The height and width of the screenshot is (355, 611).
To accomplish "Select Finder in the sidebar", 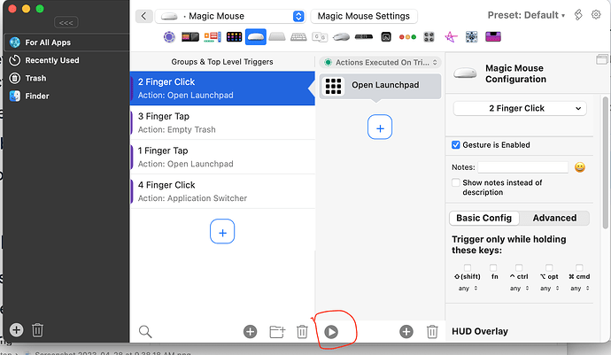I will coord(66,96).
